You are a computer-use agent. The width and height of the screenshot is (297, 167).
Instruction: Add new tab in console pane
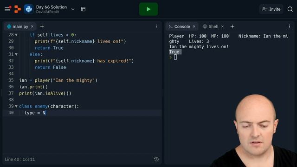point(232,26)
